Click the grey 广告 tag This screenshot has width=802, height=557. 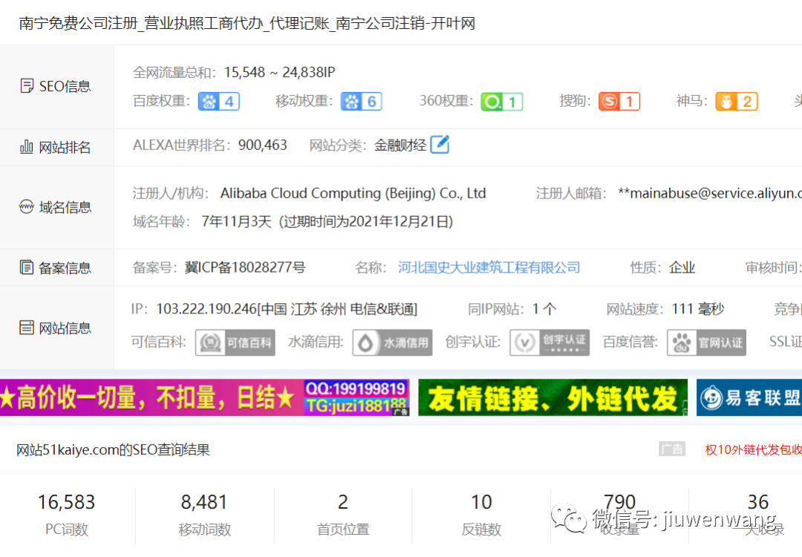[x=672, y=449]
